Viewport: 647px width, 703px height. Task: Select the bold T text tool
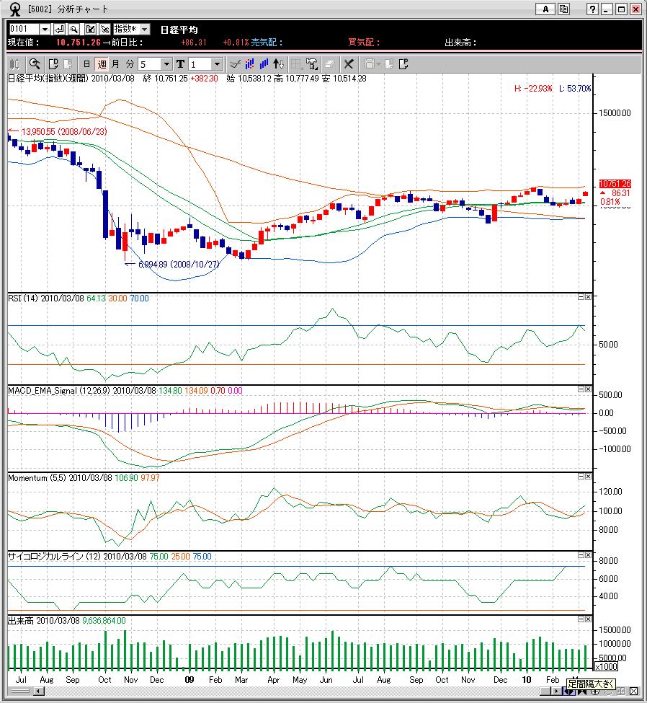180,64
